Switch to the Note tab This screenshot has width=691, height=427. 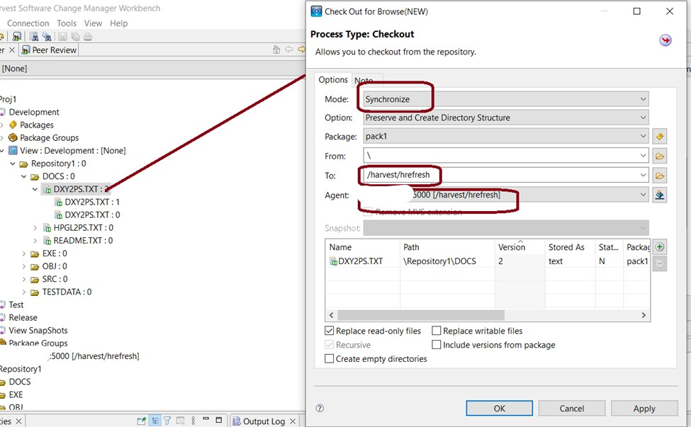(366, 81)
